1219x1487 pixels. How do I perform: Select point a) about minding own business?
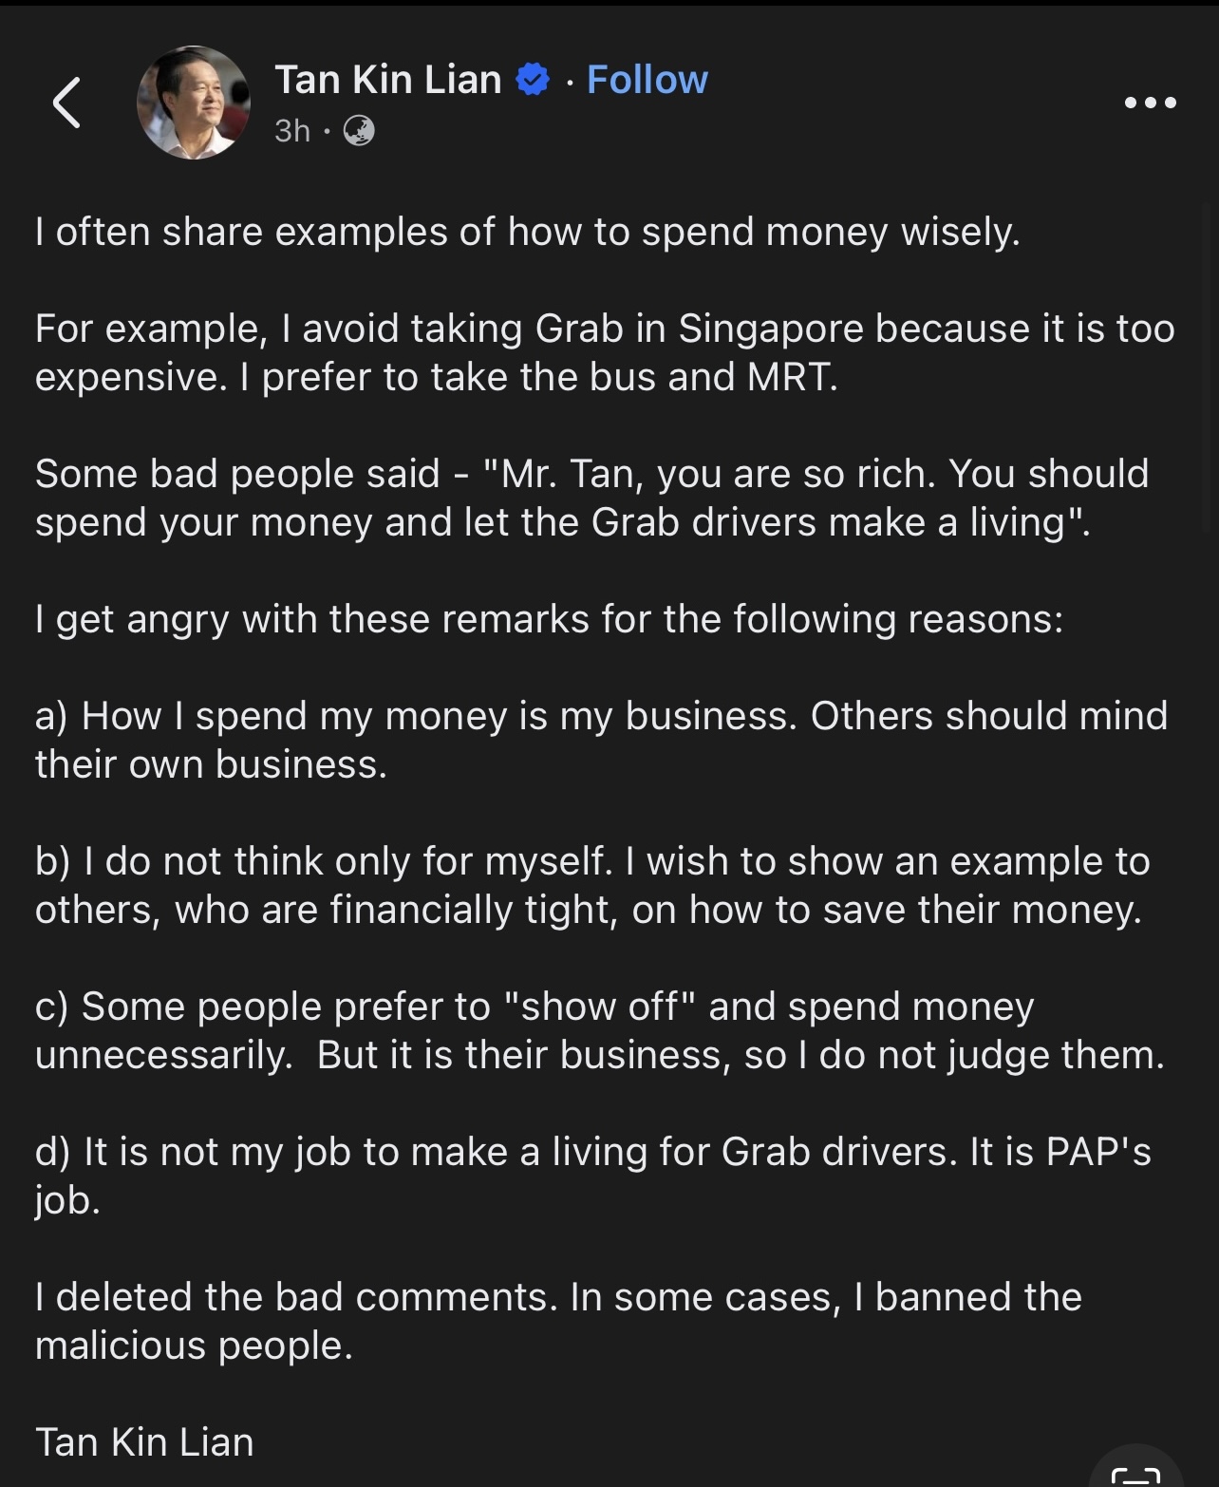click(600, 740)
